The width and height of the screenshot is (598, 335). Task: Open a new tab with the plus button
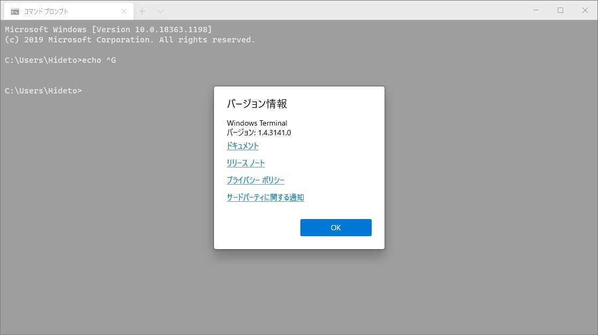coord(142,10)
